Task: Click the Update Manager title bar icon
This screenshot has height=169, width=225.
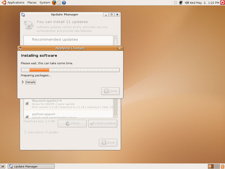Action: coord(23,14)
